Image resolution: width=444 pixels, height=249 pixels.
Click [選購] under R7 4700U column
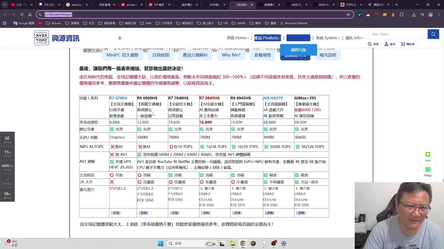pyautogui.click(x=116, y=213)
